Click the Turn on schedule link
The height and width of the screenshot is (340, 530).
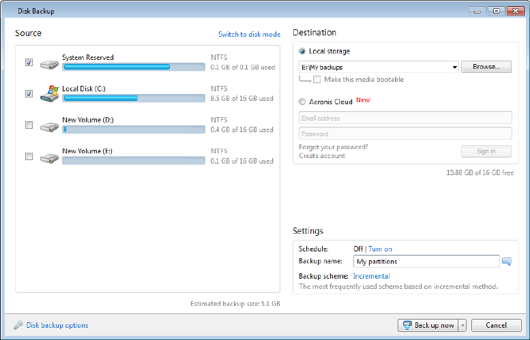[380, 249]
